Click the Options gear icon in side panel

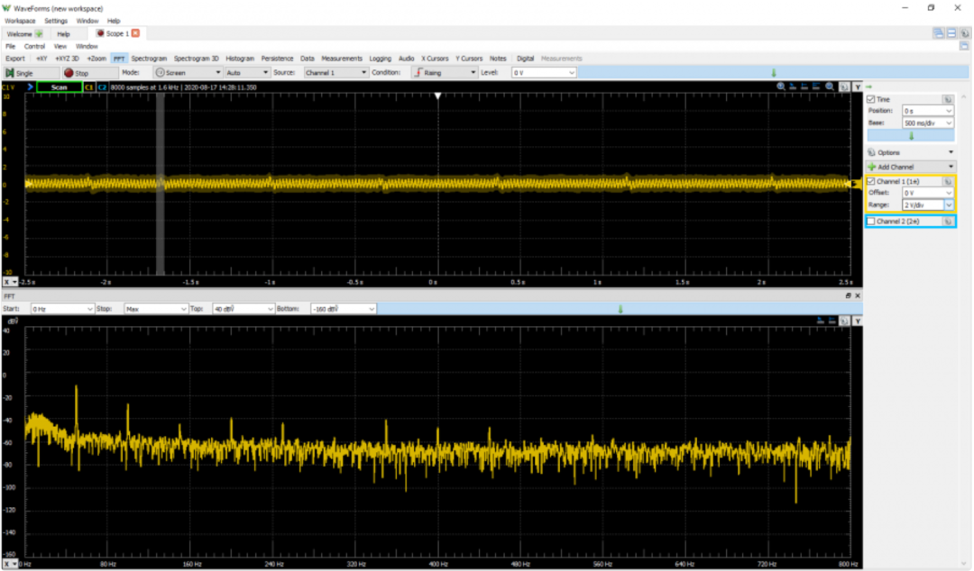click(x=871, y=152)
